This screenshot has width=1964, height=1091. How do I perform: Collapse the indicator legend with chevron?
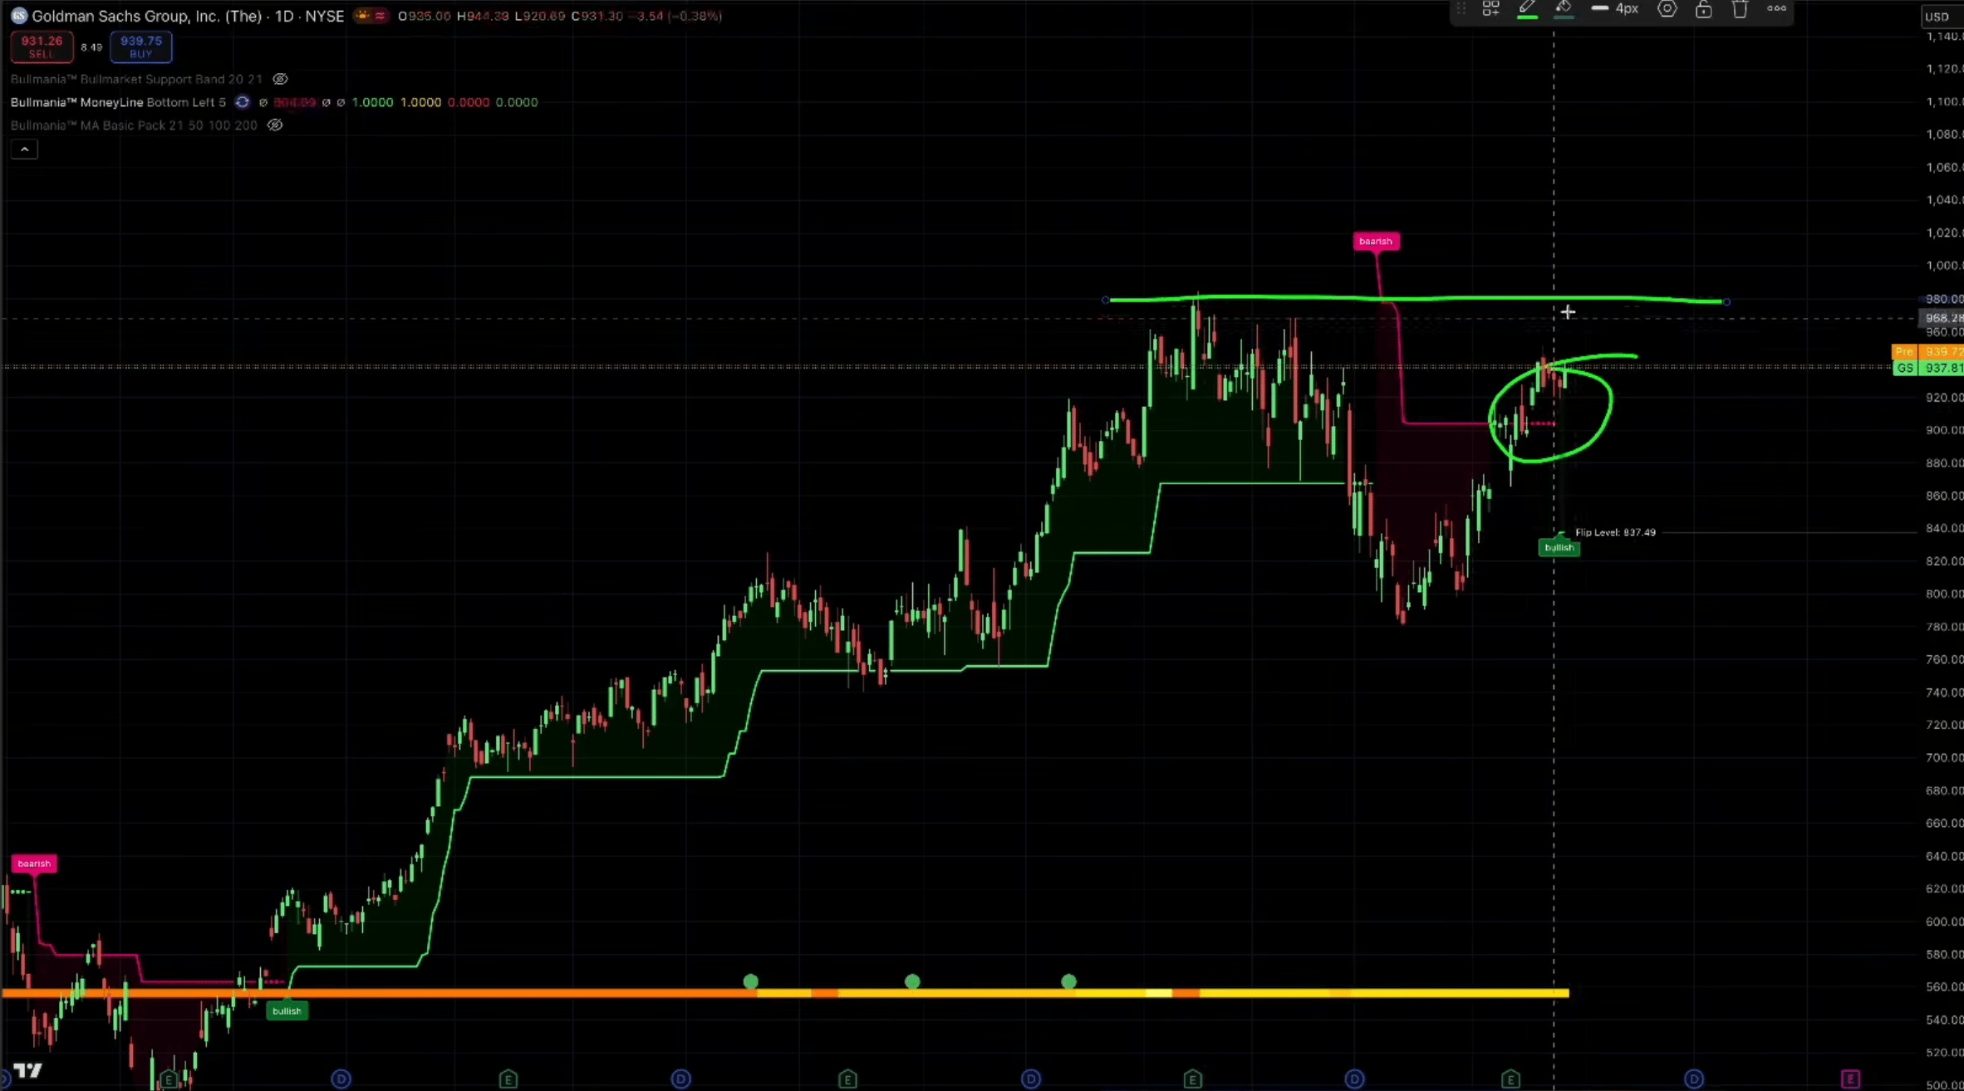pyautogui.click(x=24, y=149)
